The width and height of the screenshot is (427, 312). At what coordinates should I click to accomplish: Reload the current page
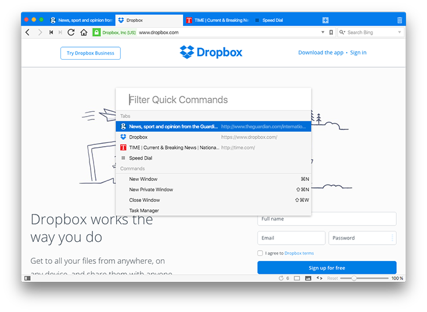tap(71, 32)
